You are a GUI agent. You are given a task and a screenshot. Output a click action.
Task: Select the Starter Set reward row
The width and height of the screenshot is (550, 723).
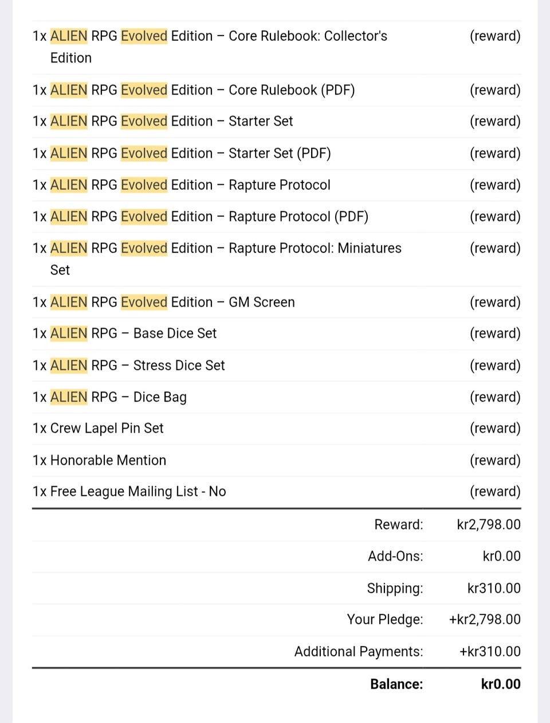(x=276, y=122)
